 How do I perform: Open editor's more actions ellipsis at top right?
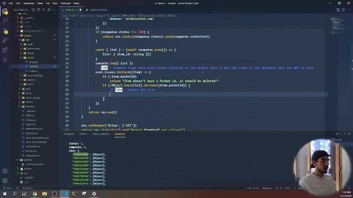[x=349, y=10]
